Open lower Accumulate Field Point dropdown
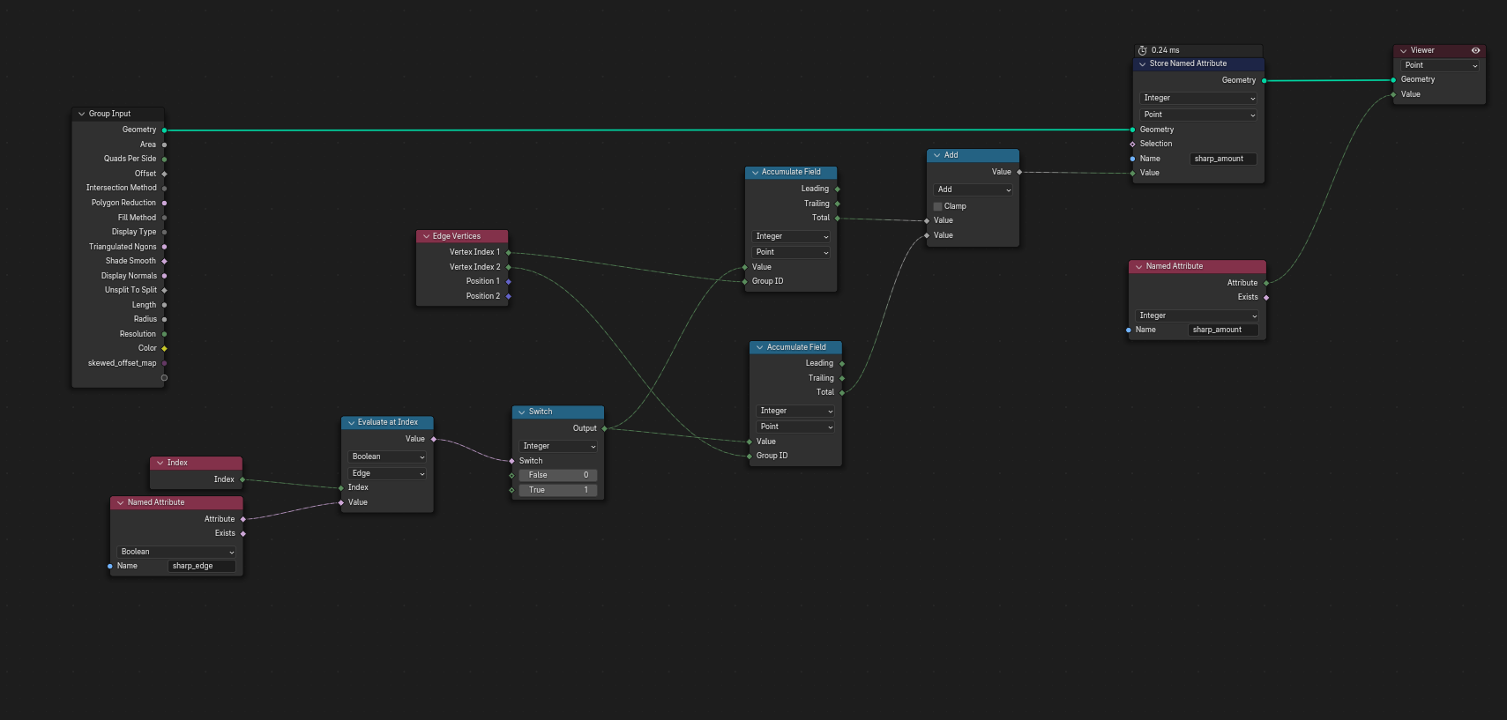 pos(795,427)
